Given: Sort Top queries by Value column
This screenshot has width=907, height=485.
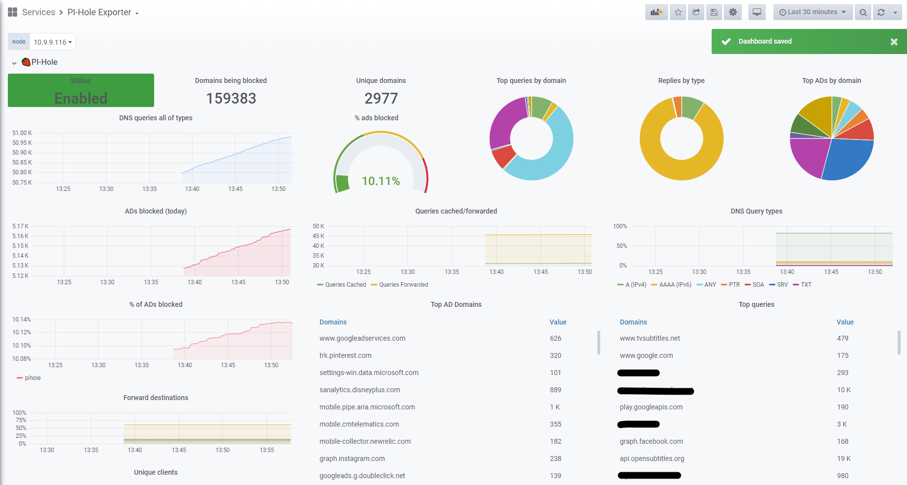Looking at the screenshot, I should pyautogui.click(x=845, y=322).
